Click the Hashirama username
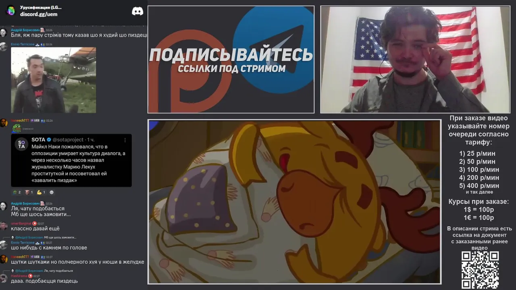The image size is (516, 290). [19, 276]
